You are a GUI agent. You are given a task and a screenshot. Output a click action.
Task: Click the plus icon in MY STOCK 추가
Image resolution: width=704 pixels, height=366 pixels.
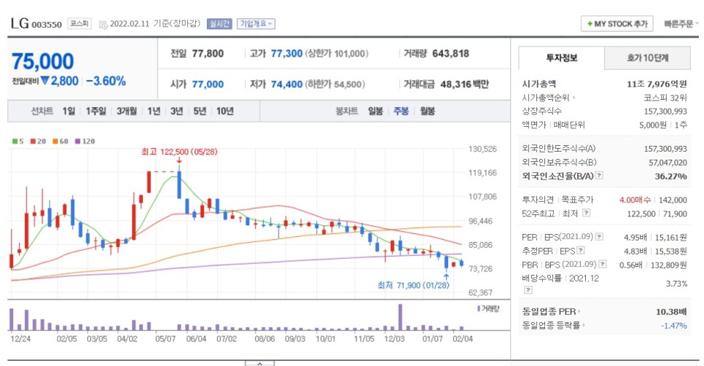click(x=590, y=24)
